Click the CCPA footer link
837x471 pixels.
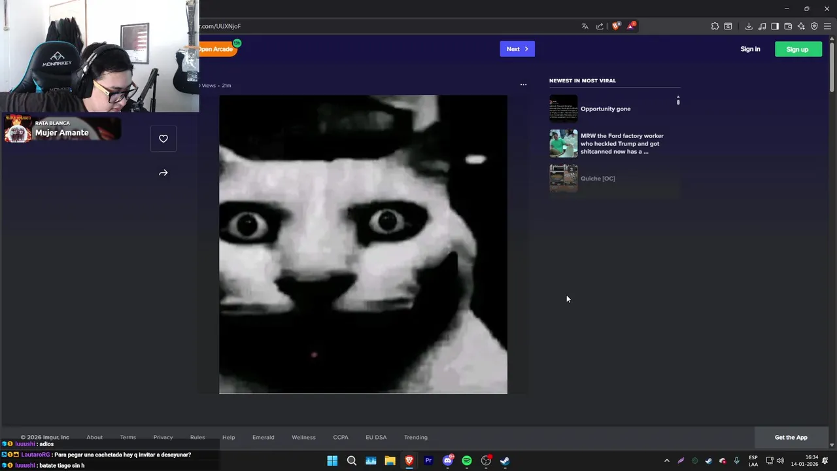(341, 437)
